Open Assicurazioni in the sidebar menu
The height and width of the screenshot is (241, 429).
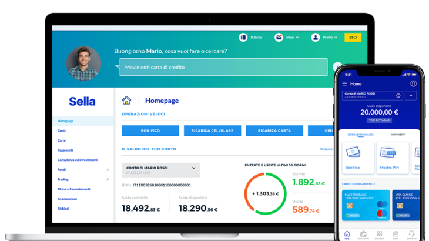point(67,199)
